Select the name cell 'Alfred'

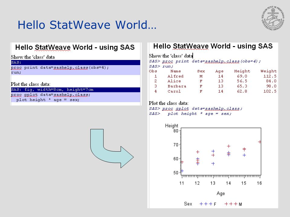click(176, 76)
